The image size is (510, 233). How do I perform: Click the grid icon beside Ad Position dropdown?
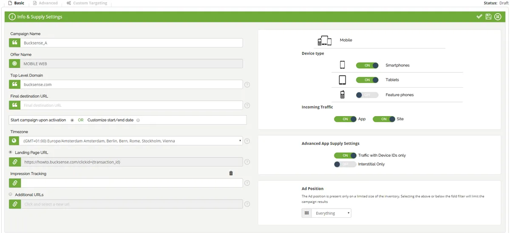pos(306,213)
